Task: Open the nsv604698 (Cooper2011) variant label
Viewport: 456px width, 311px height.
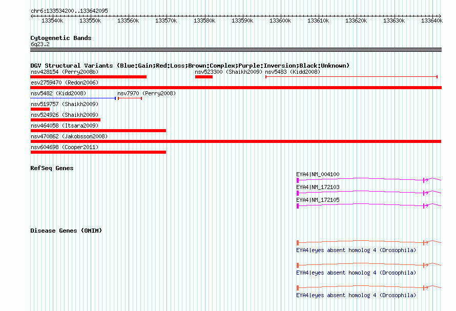Action: point(65,147)
